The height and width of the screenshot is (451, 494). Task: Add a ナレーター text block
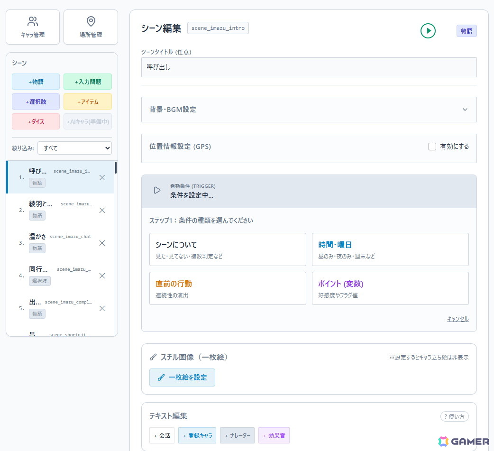(x=237, y=435)
